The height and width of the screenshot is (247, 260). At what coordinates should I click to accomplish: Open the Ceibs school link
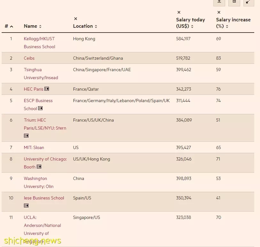pyautogui.click(x=29, y=58)
